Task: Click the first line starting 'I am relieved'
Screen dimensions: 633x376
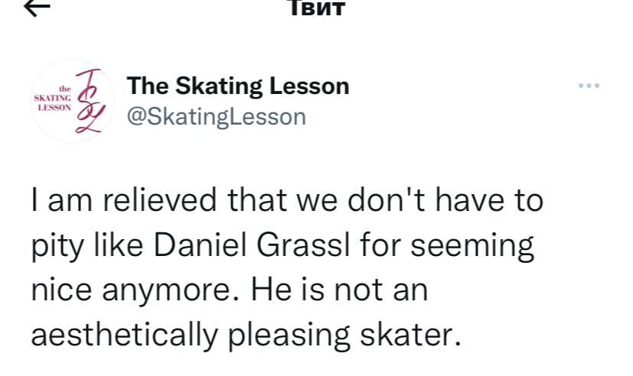Action: 287,202
